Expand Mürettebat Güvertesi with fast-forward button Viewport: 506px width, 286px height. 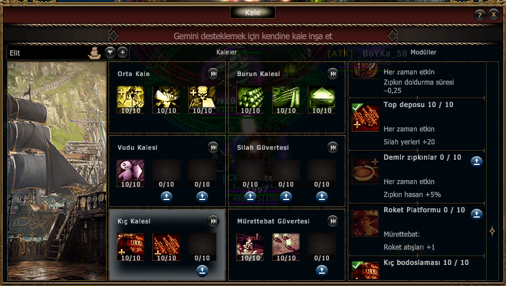point(332,221)
